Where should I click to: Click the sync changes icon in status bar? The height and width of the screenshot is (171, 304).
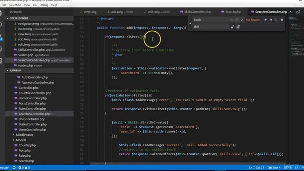pyautogui.click(x=14, y=168)
